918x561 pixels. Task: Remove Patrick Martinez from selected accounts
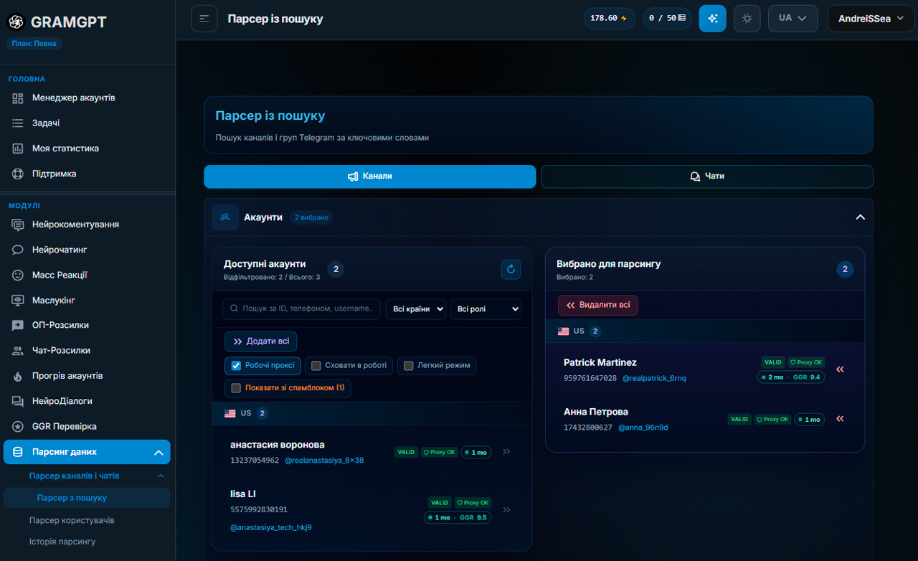click(x=840, y=369)
